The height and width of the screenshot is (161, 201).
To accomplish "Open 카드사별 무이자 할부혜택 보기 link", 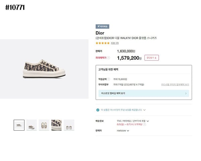I will (x=175, y=85).
